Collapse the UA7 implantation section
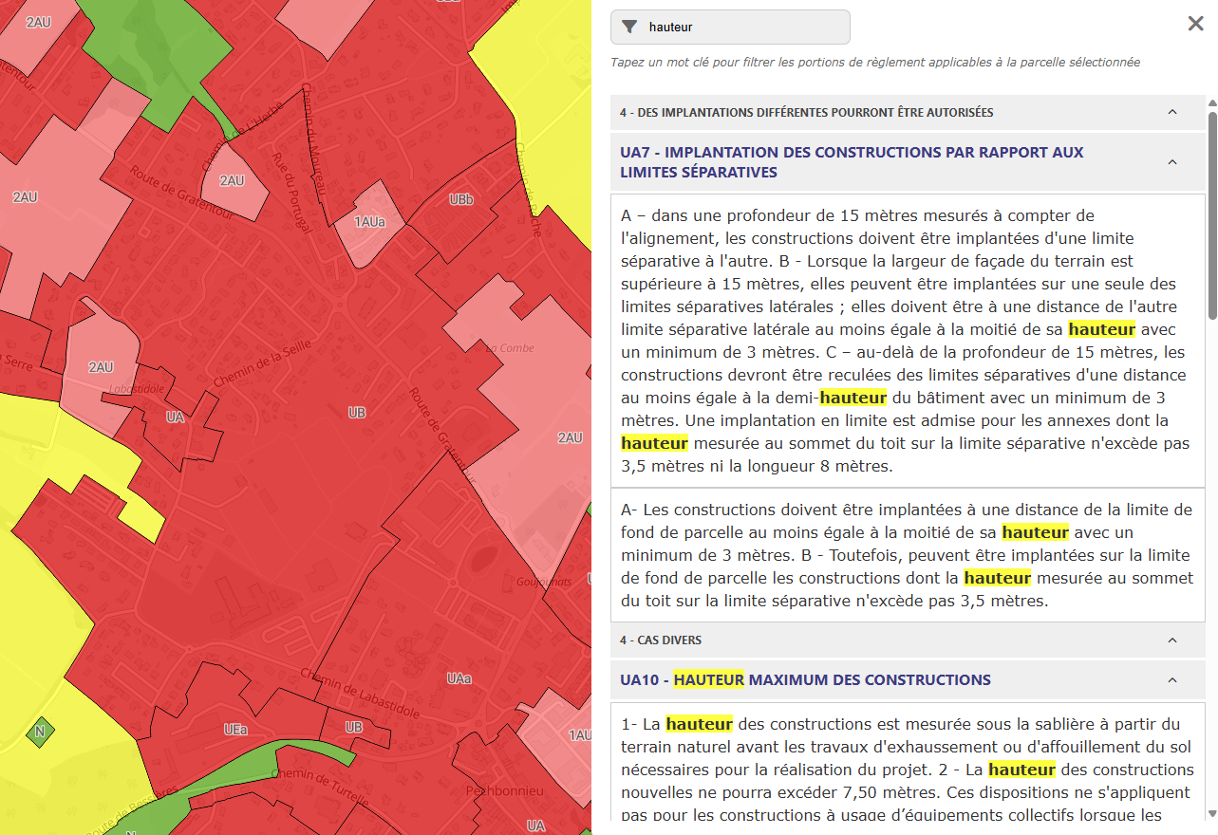This screenshot has height=835, width=1218. pyautogui.click(x=1171, y=161)
